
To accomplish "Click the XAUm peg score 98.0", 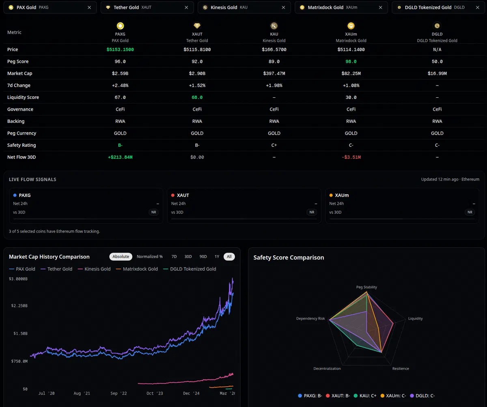I will [351, 62].
